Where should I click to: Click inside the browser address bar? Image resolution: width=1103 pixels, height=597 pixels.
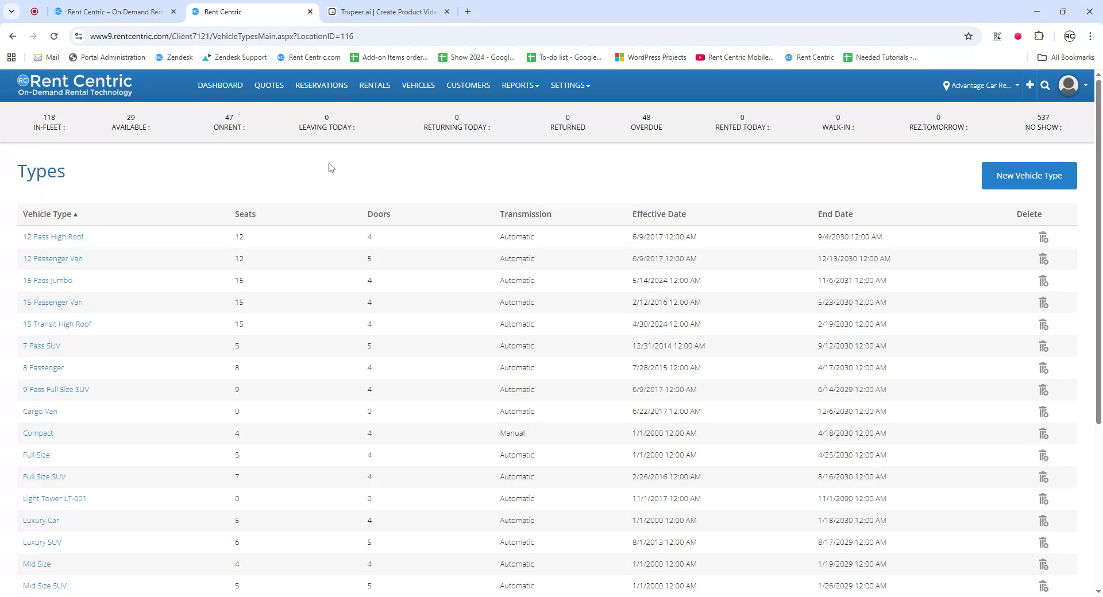coord(345,36)
